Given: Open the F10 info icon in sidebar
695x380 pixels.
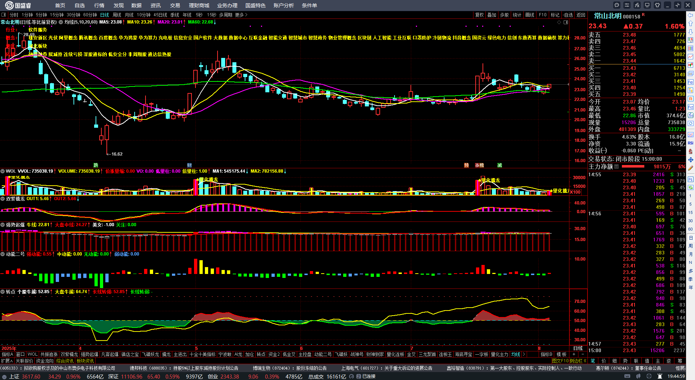Looking at the screenshot, I should pos(691,82).
